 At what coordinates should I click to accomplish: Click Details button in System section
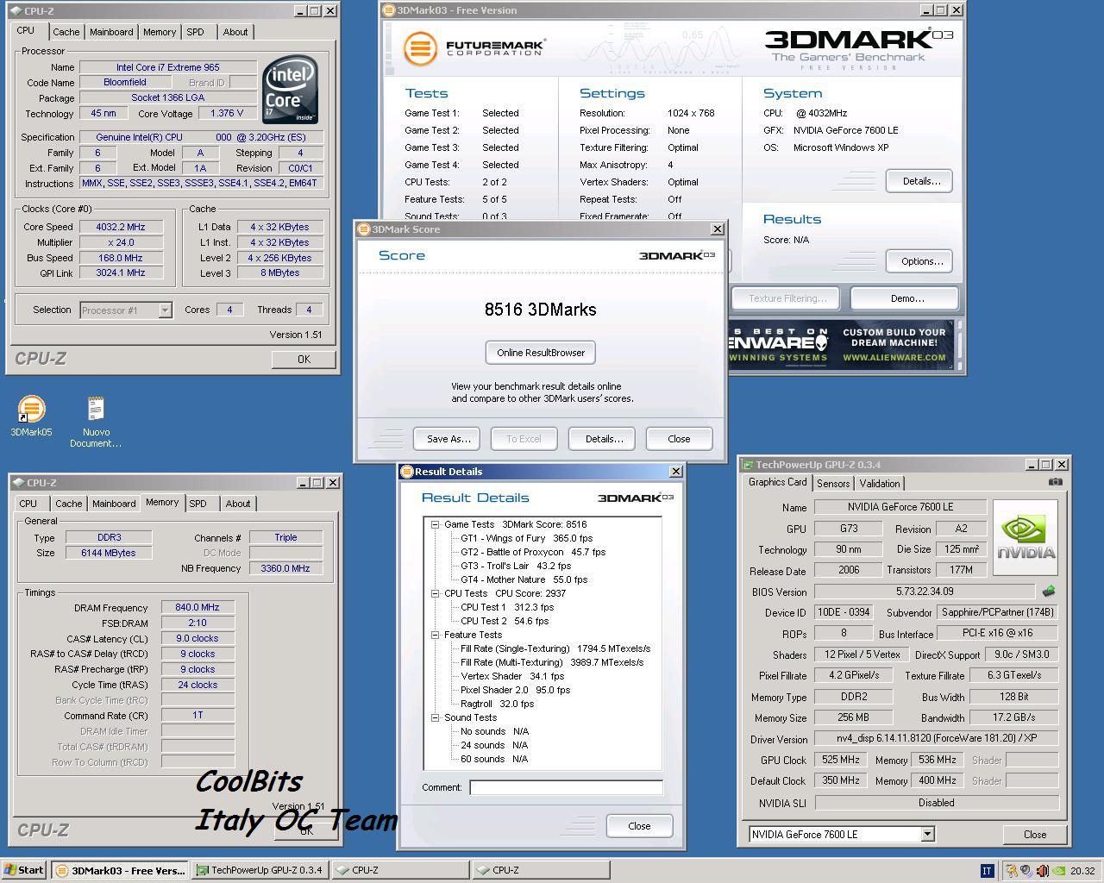[921, 181]
